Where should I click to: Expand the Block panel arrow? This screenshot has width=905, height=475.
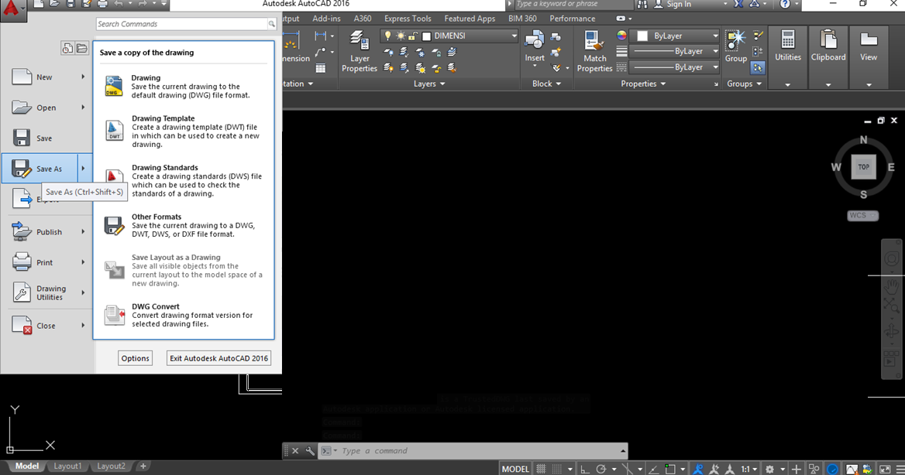click(558, 84)
